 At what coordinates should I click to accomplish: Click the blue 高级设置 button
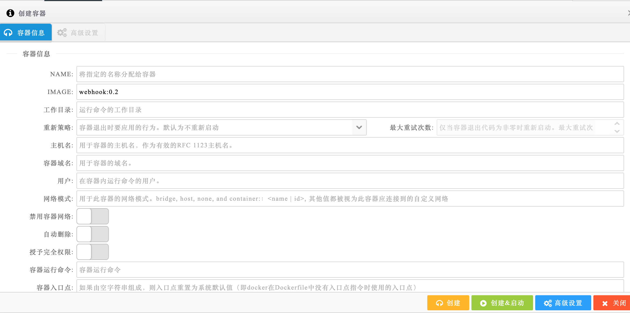tap(563, 303)
